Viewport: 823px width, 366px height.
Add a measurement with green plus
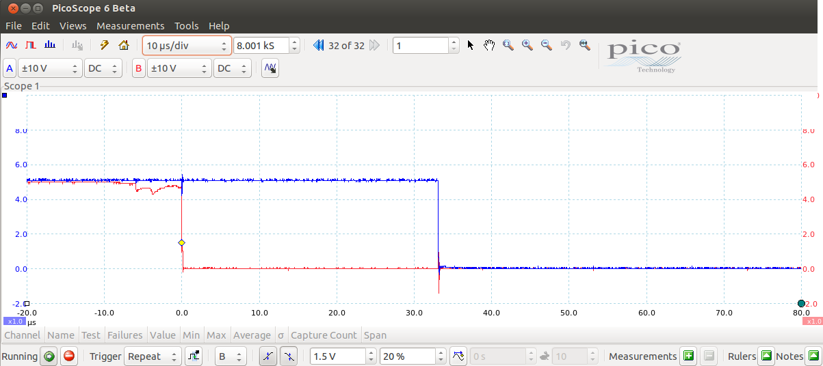(x=688, y=356)
